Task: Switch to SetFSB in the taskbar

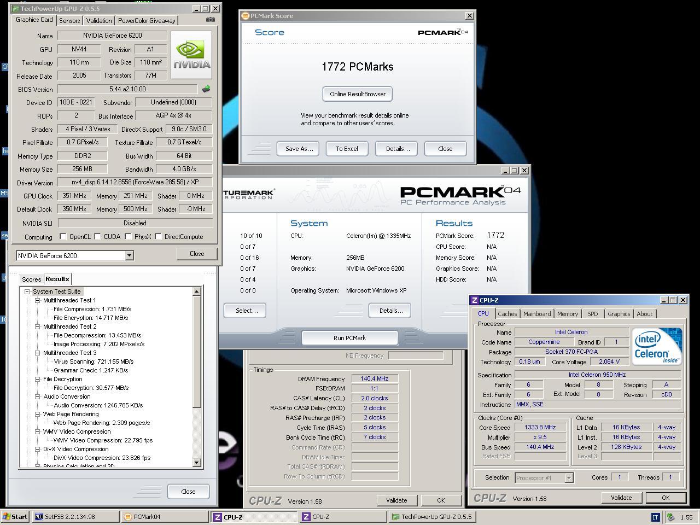Action: coord(75,517)
